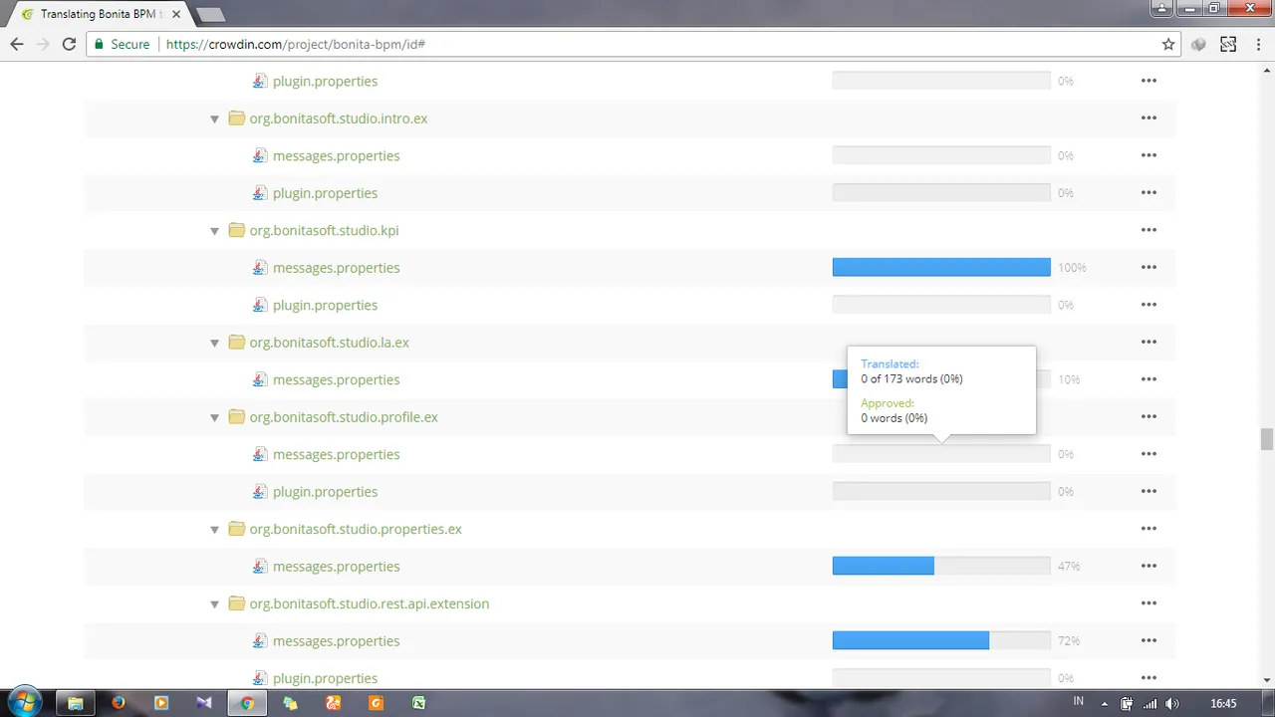
Task: Collapse the org.bonitasoft.studio.intro.ex folder
Action: [x=214, y=119]
